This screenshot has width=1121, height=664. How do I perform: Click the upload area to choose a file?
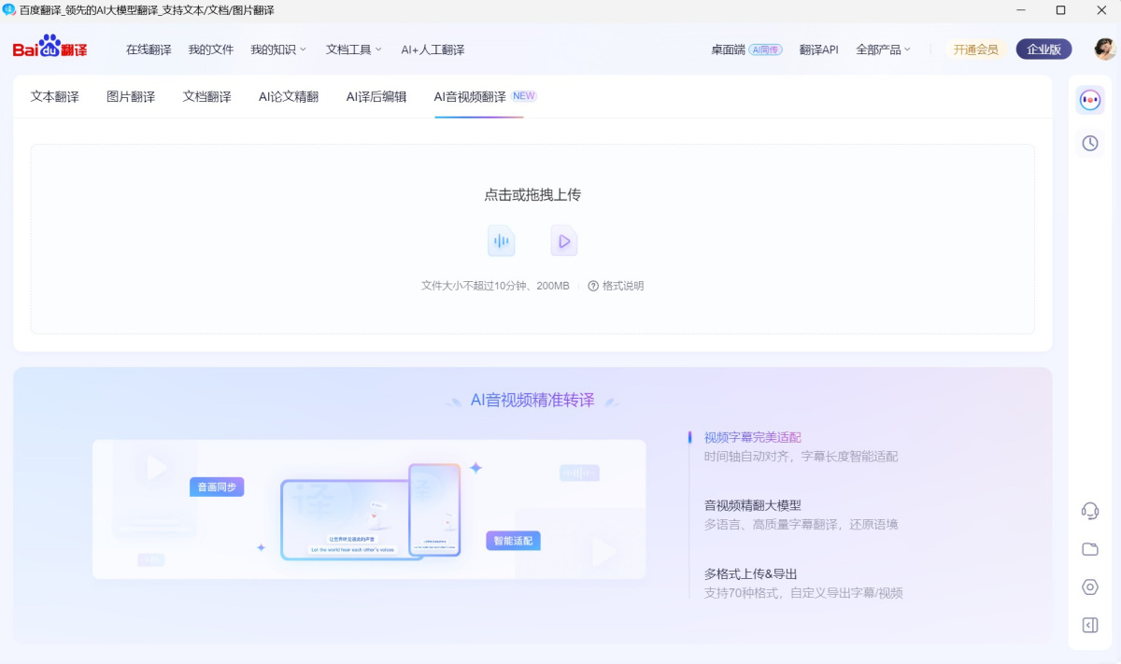click(532, 194)
